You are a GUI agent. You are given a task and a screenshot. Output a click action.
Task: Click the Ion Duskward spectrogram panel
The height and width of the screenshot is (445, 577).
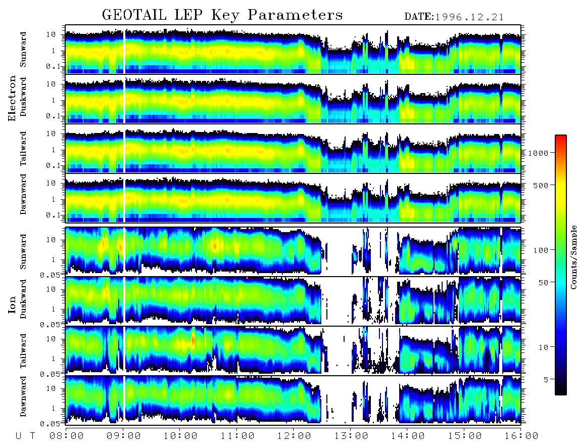[293, 301]
